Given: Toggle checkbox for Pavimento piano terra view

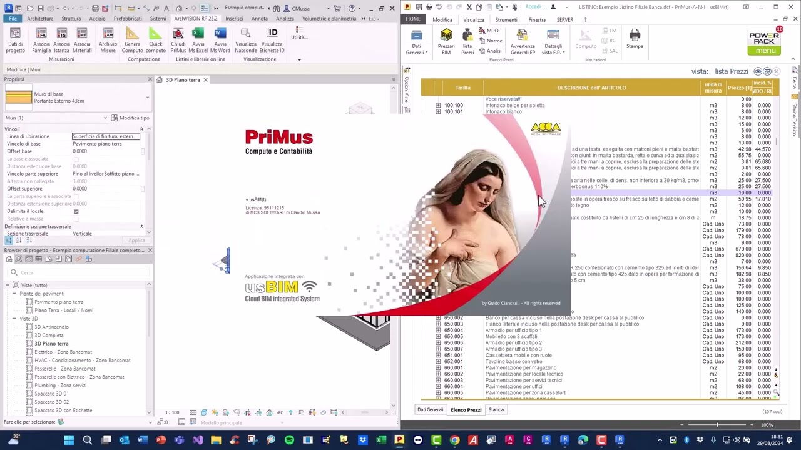Looking at the screenshot, I should click(29, 302).
